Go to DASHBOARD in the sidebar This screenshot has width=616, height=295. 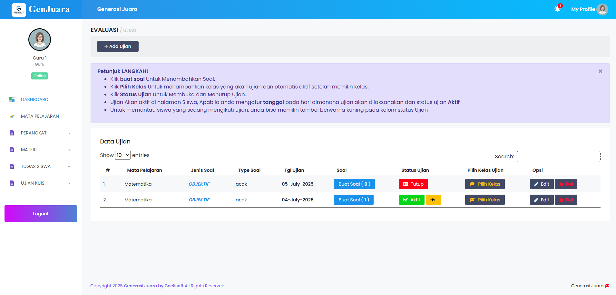coord(34,99)
